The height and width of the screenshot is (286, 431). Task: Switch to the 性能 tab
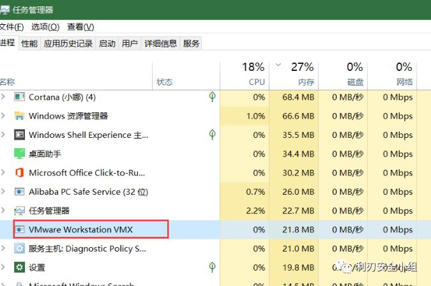pos(29,43)
